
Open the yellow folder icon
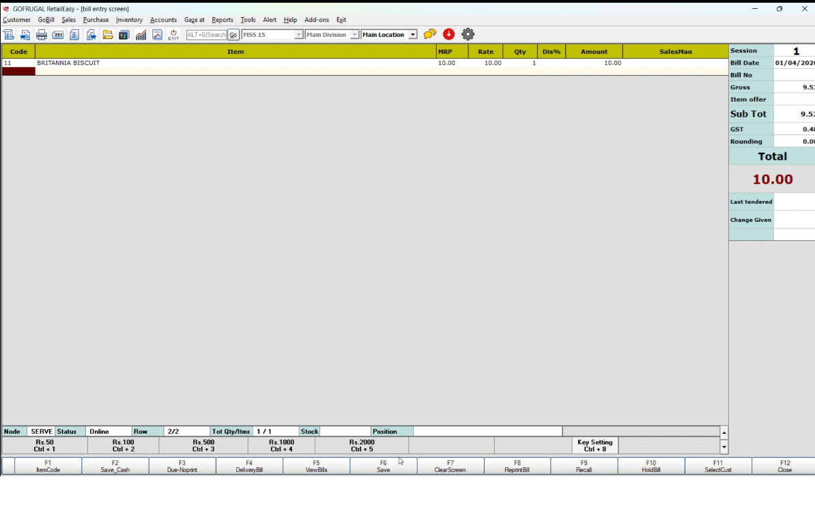(108, 35)
